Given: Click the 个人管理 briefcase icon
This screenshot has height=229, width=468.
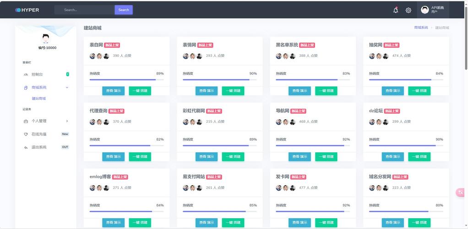Looking at the screenshot, I should 26,121.
